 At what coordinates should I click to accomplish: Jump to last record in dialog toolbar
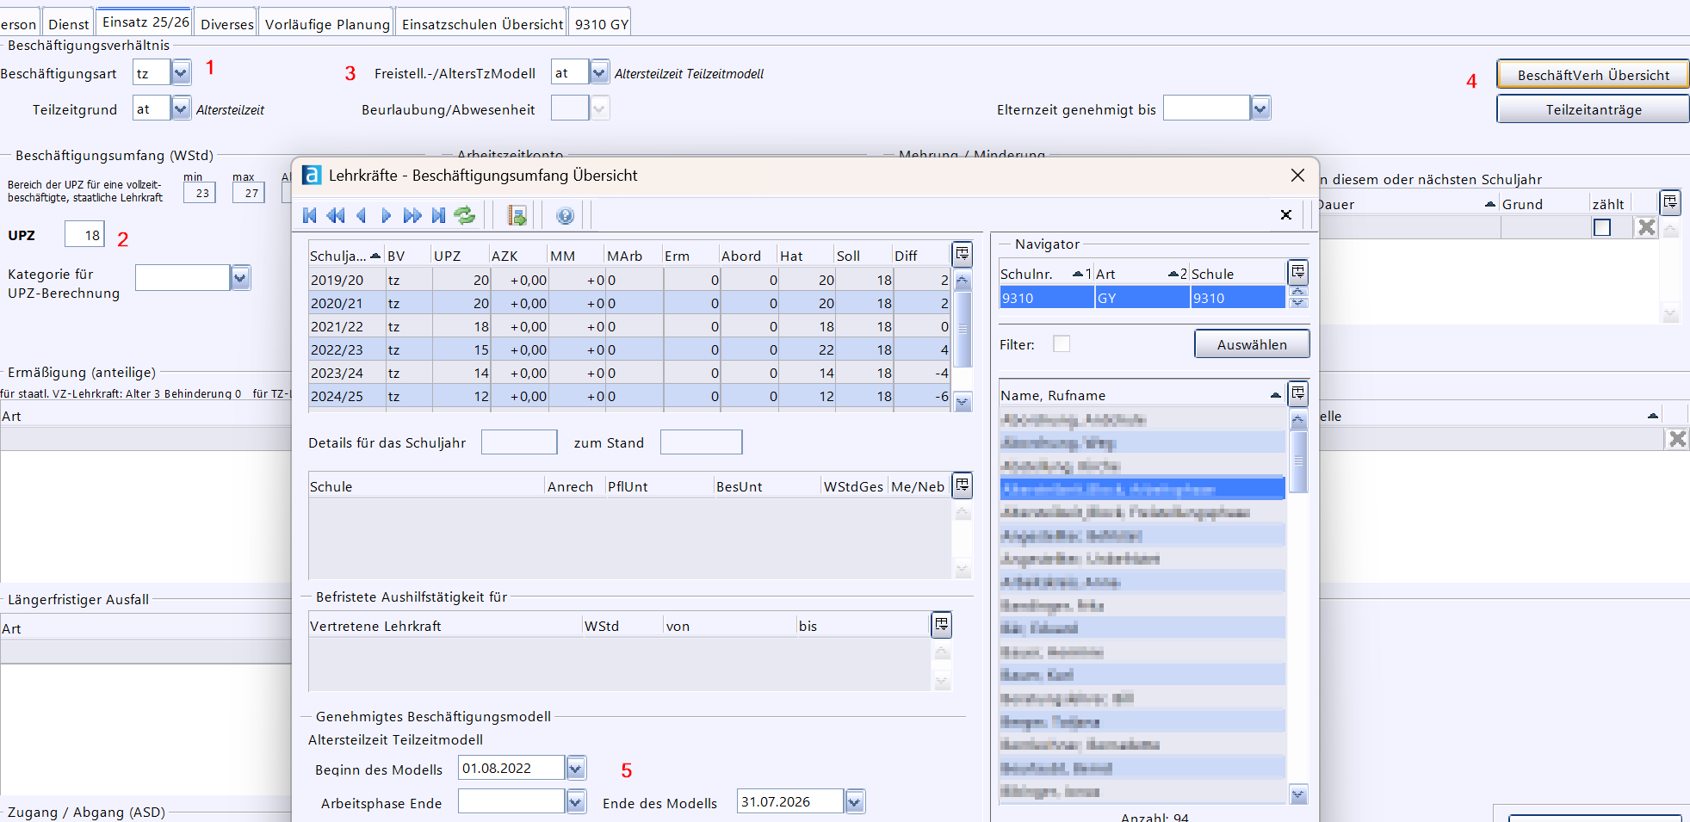pyautogui.click(x=438, y=215)
